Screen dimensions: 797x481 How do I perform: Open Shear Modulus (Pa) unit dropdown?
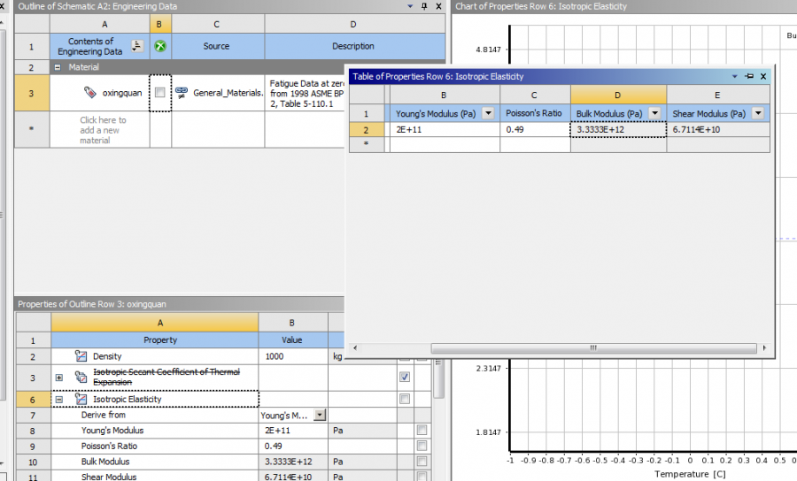click(x=758, y=113)
